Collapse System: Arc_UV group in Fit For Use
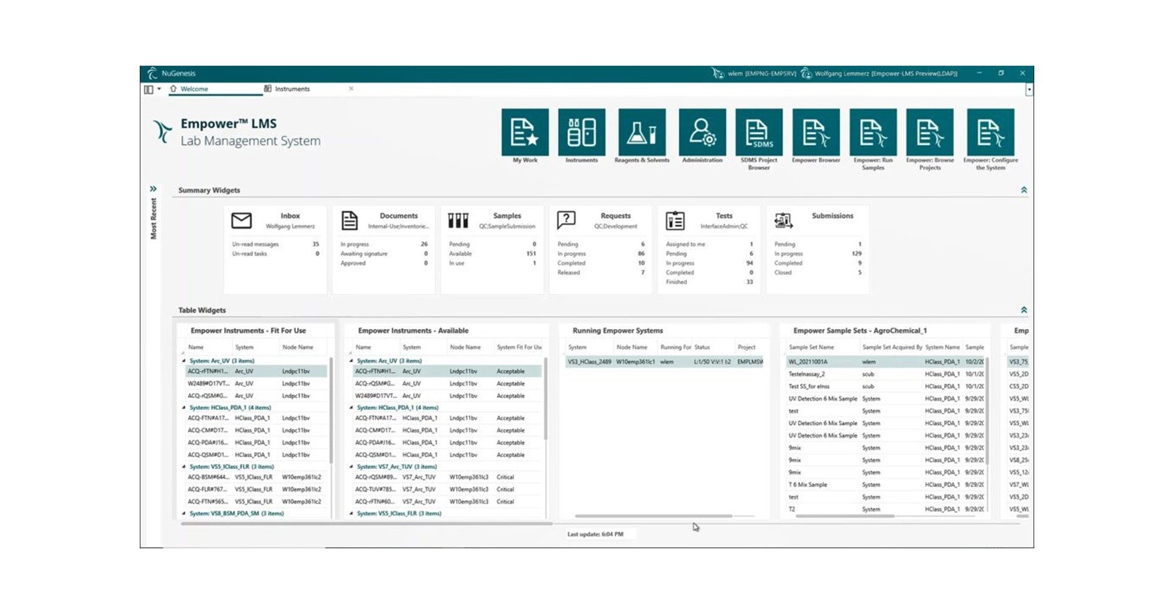 (184, 361)
